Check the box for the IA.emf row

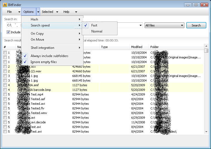(5, 85)
